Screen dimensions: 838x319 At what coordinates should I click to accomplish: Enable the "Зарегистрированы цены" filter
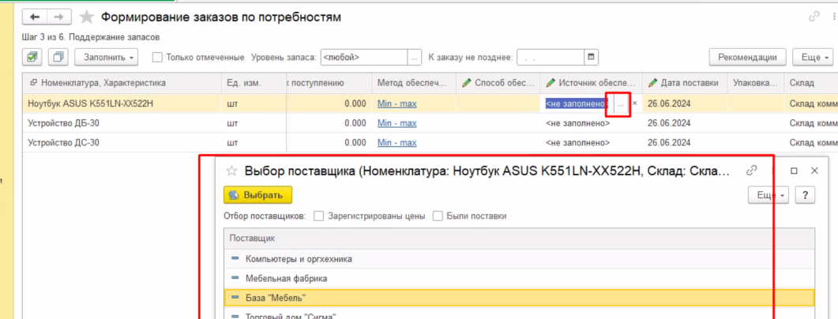tap(319, 216)
